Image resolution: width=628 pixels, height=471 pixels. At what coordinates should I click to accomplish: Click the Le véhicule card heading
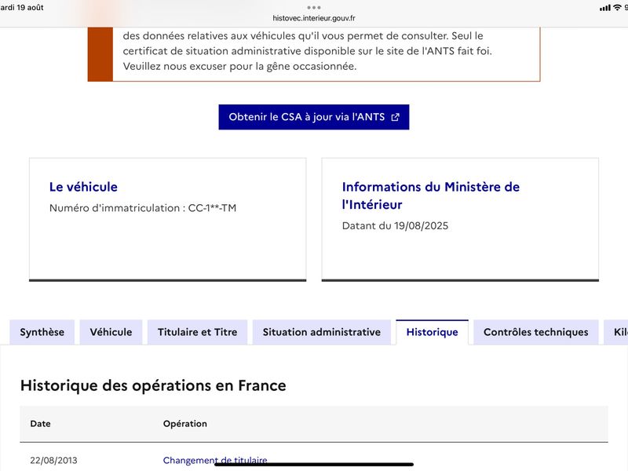tap(83, 187)
